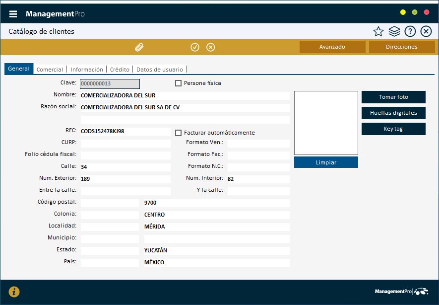Click the yellow info icon in footer

pyautogui.click(x=14, y=292)
